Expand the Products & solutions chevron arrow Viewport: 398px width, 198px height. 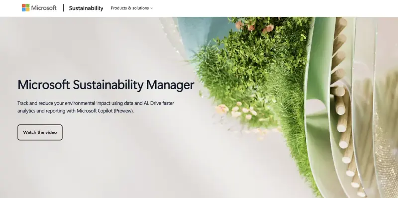tap(152, 8)
